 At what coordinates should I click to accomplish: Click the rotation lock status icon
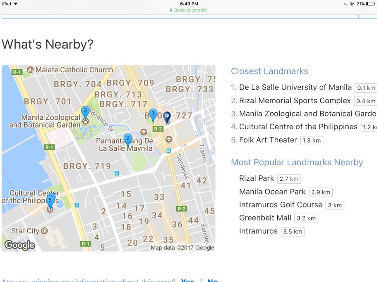coord(352,4)
